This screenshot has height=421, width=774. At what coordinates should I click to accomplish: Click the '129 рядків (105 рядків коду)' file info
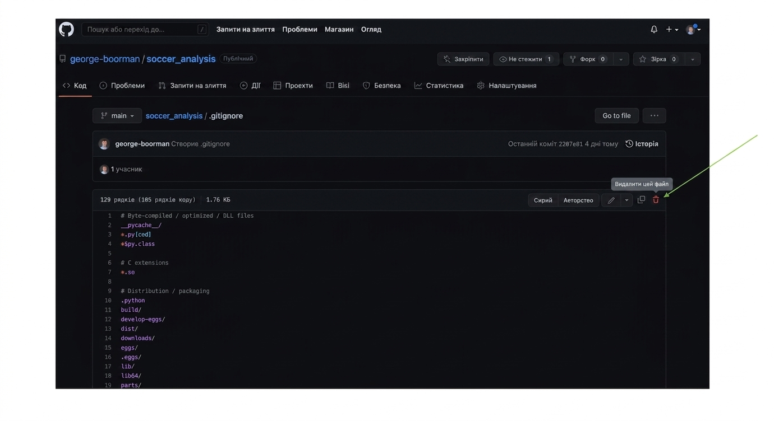coord(148,200)
